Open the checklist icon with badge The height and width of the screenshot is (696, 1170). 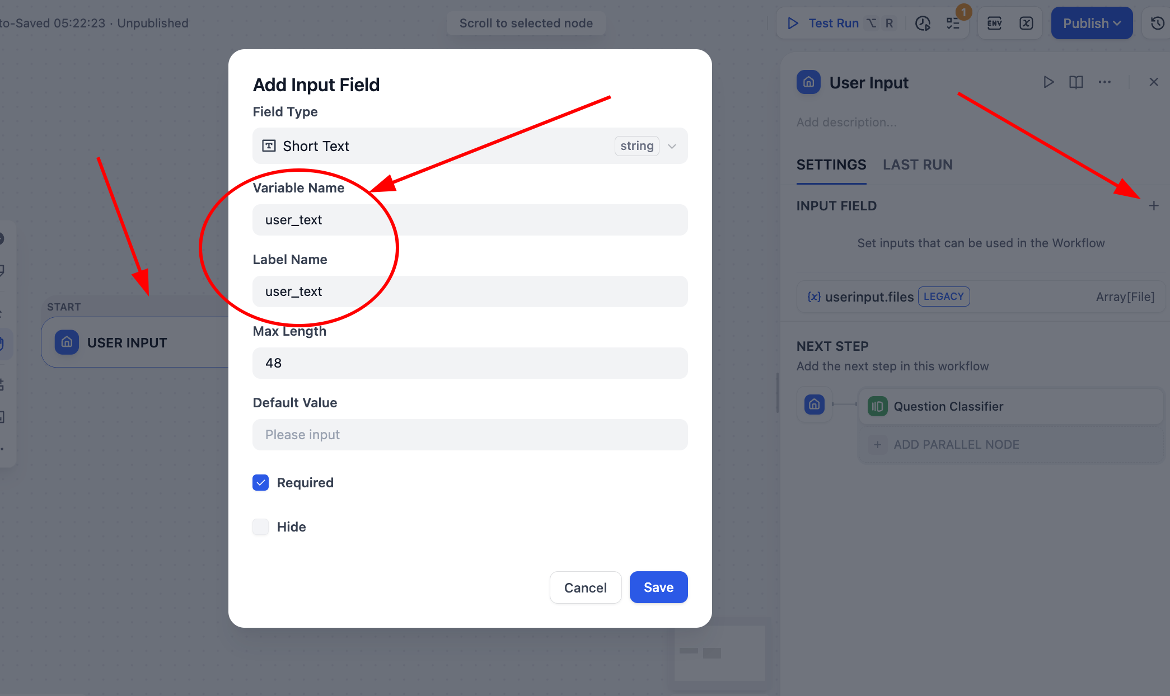(x=953, y=23)
